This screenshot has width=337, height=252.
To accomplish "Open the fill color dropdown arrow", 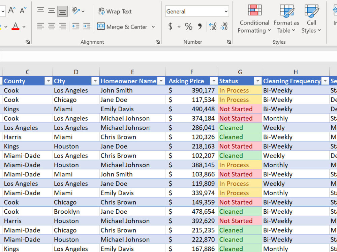I will [x=6, y=27].
